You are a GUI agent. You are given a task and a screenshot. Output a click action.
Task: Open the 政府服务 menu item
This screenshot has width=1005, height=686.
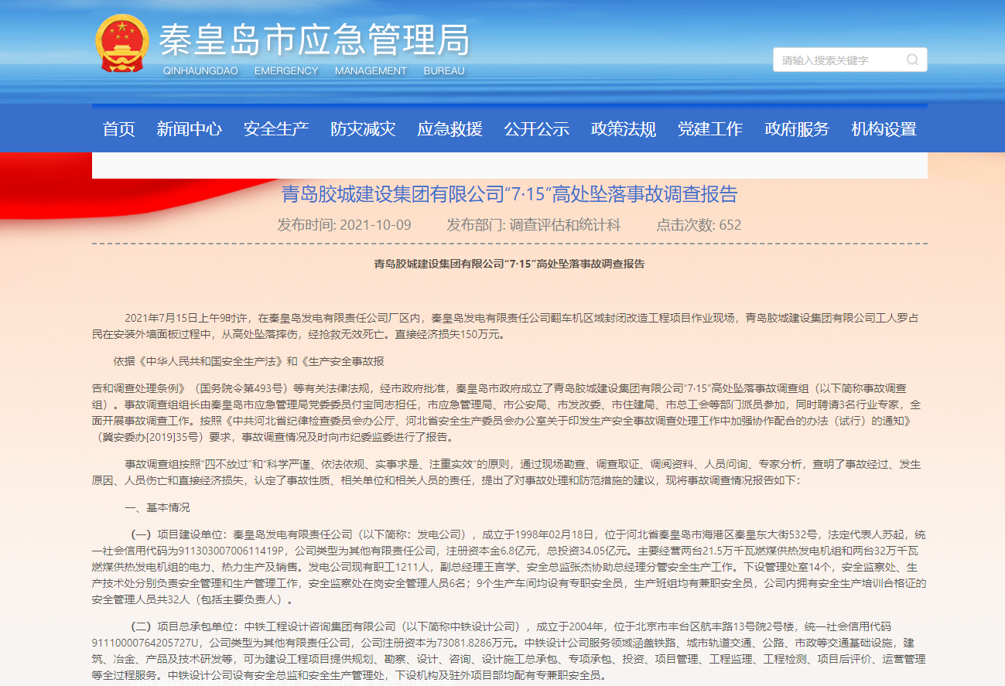click(797, 129)
